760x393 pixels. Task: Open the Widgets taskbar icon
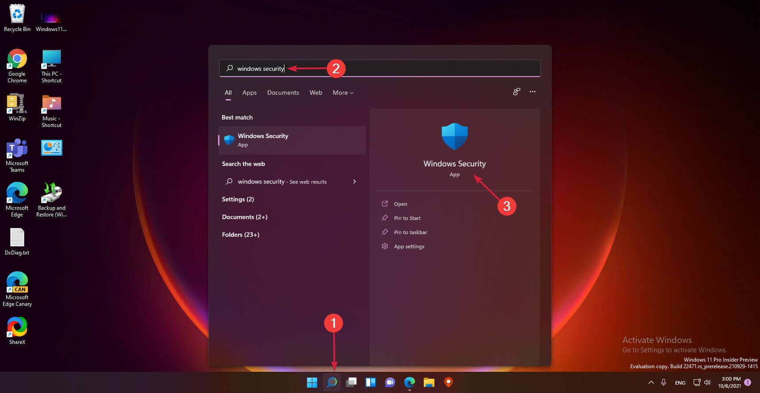pos(371,382)
